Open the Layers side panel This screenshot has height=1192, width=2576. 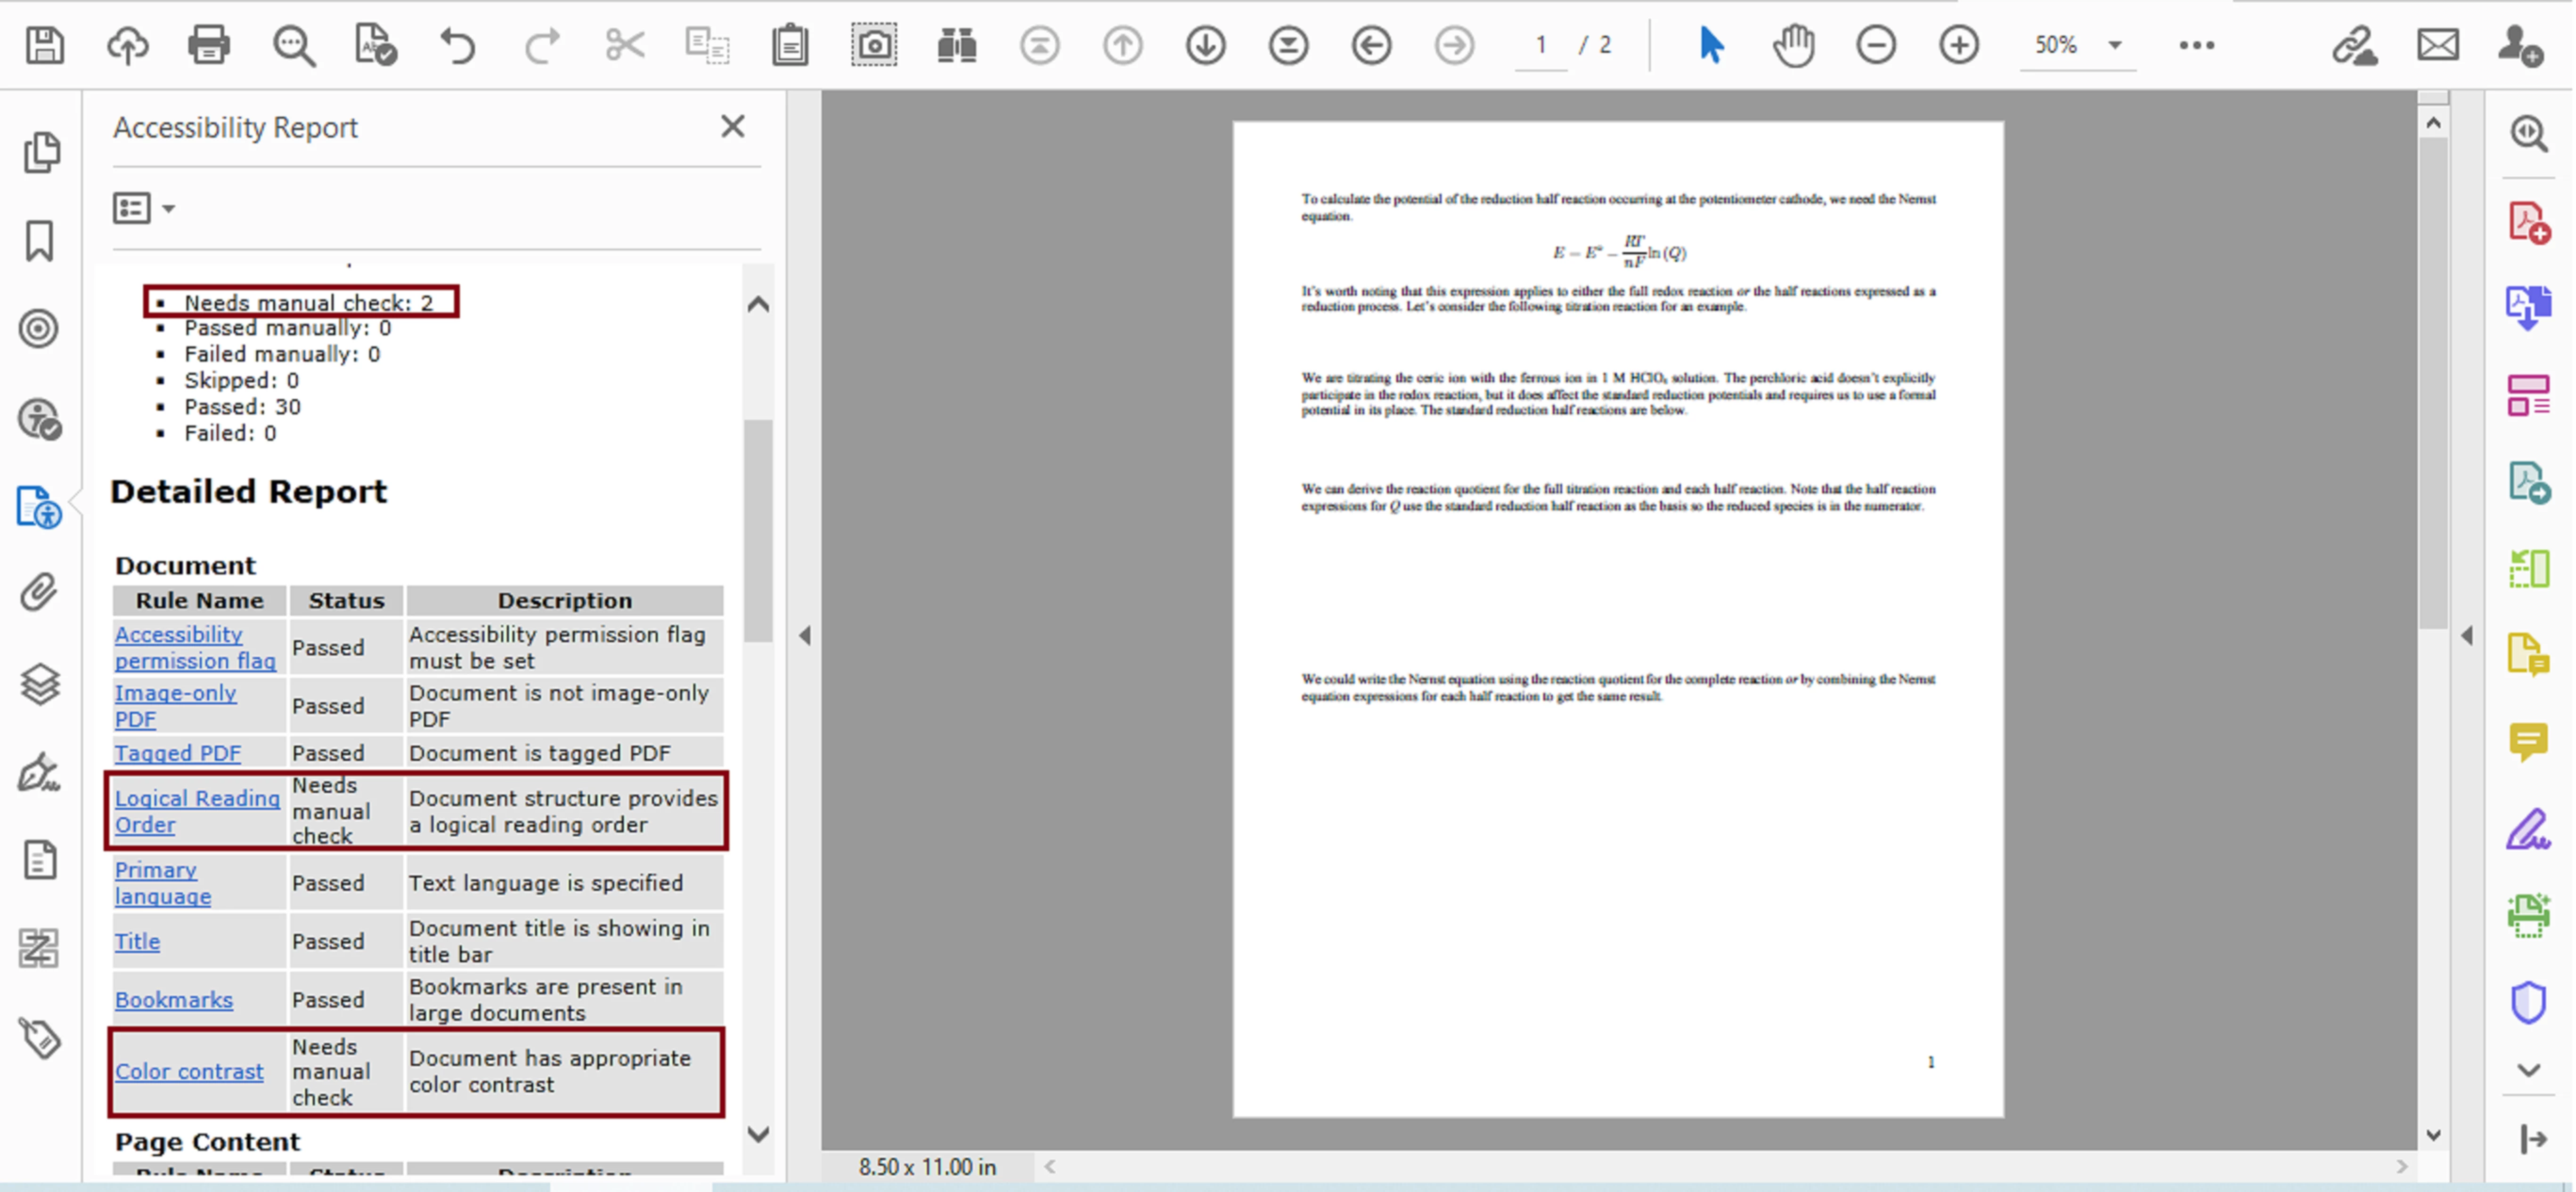(x=39, y=685)
